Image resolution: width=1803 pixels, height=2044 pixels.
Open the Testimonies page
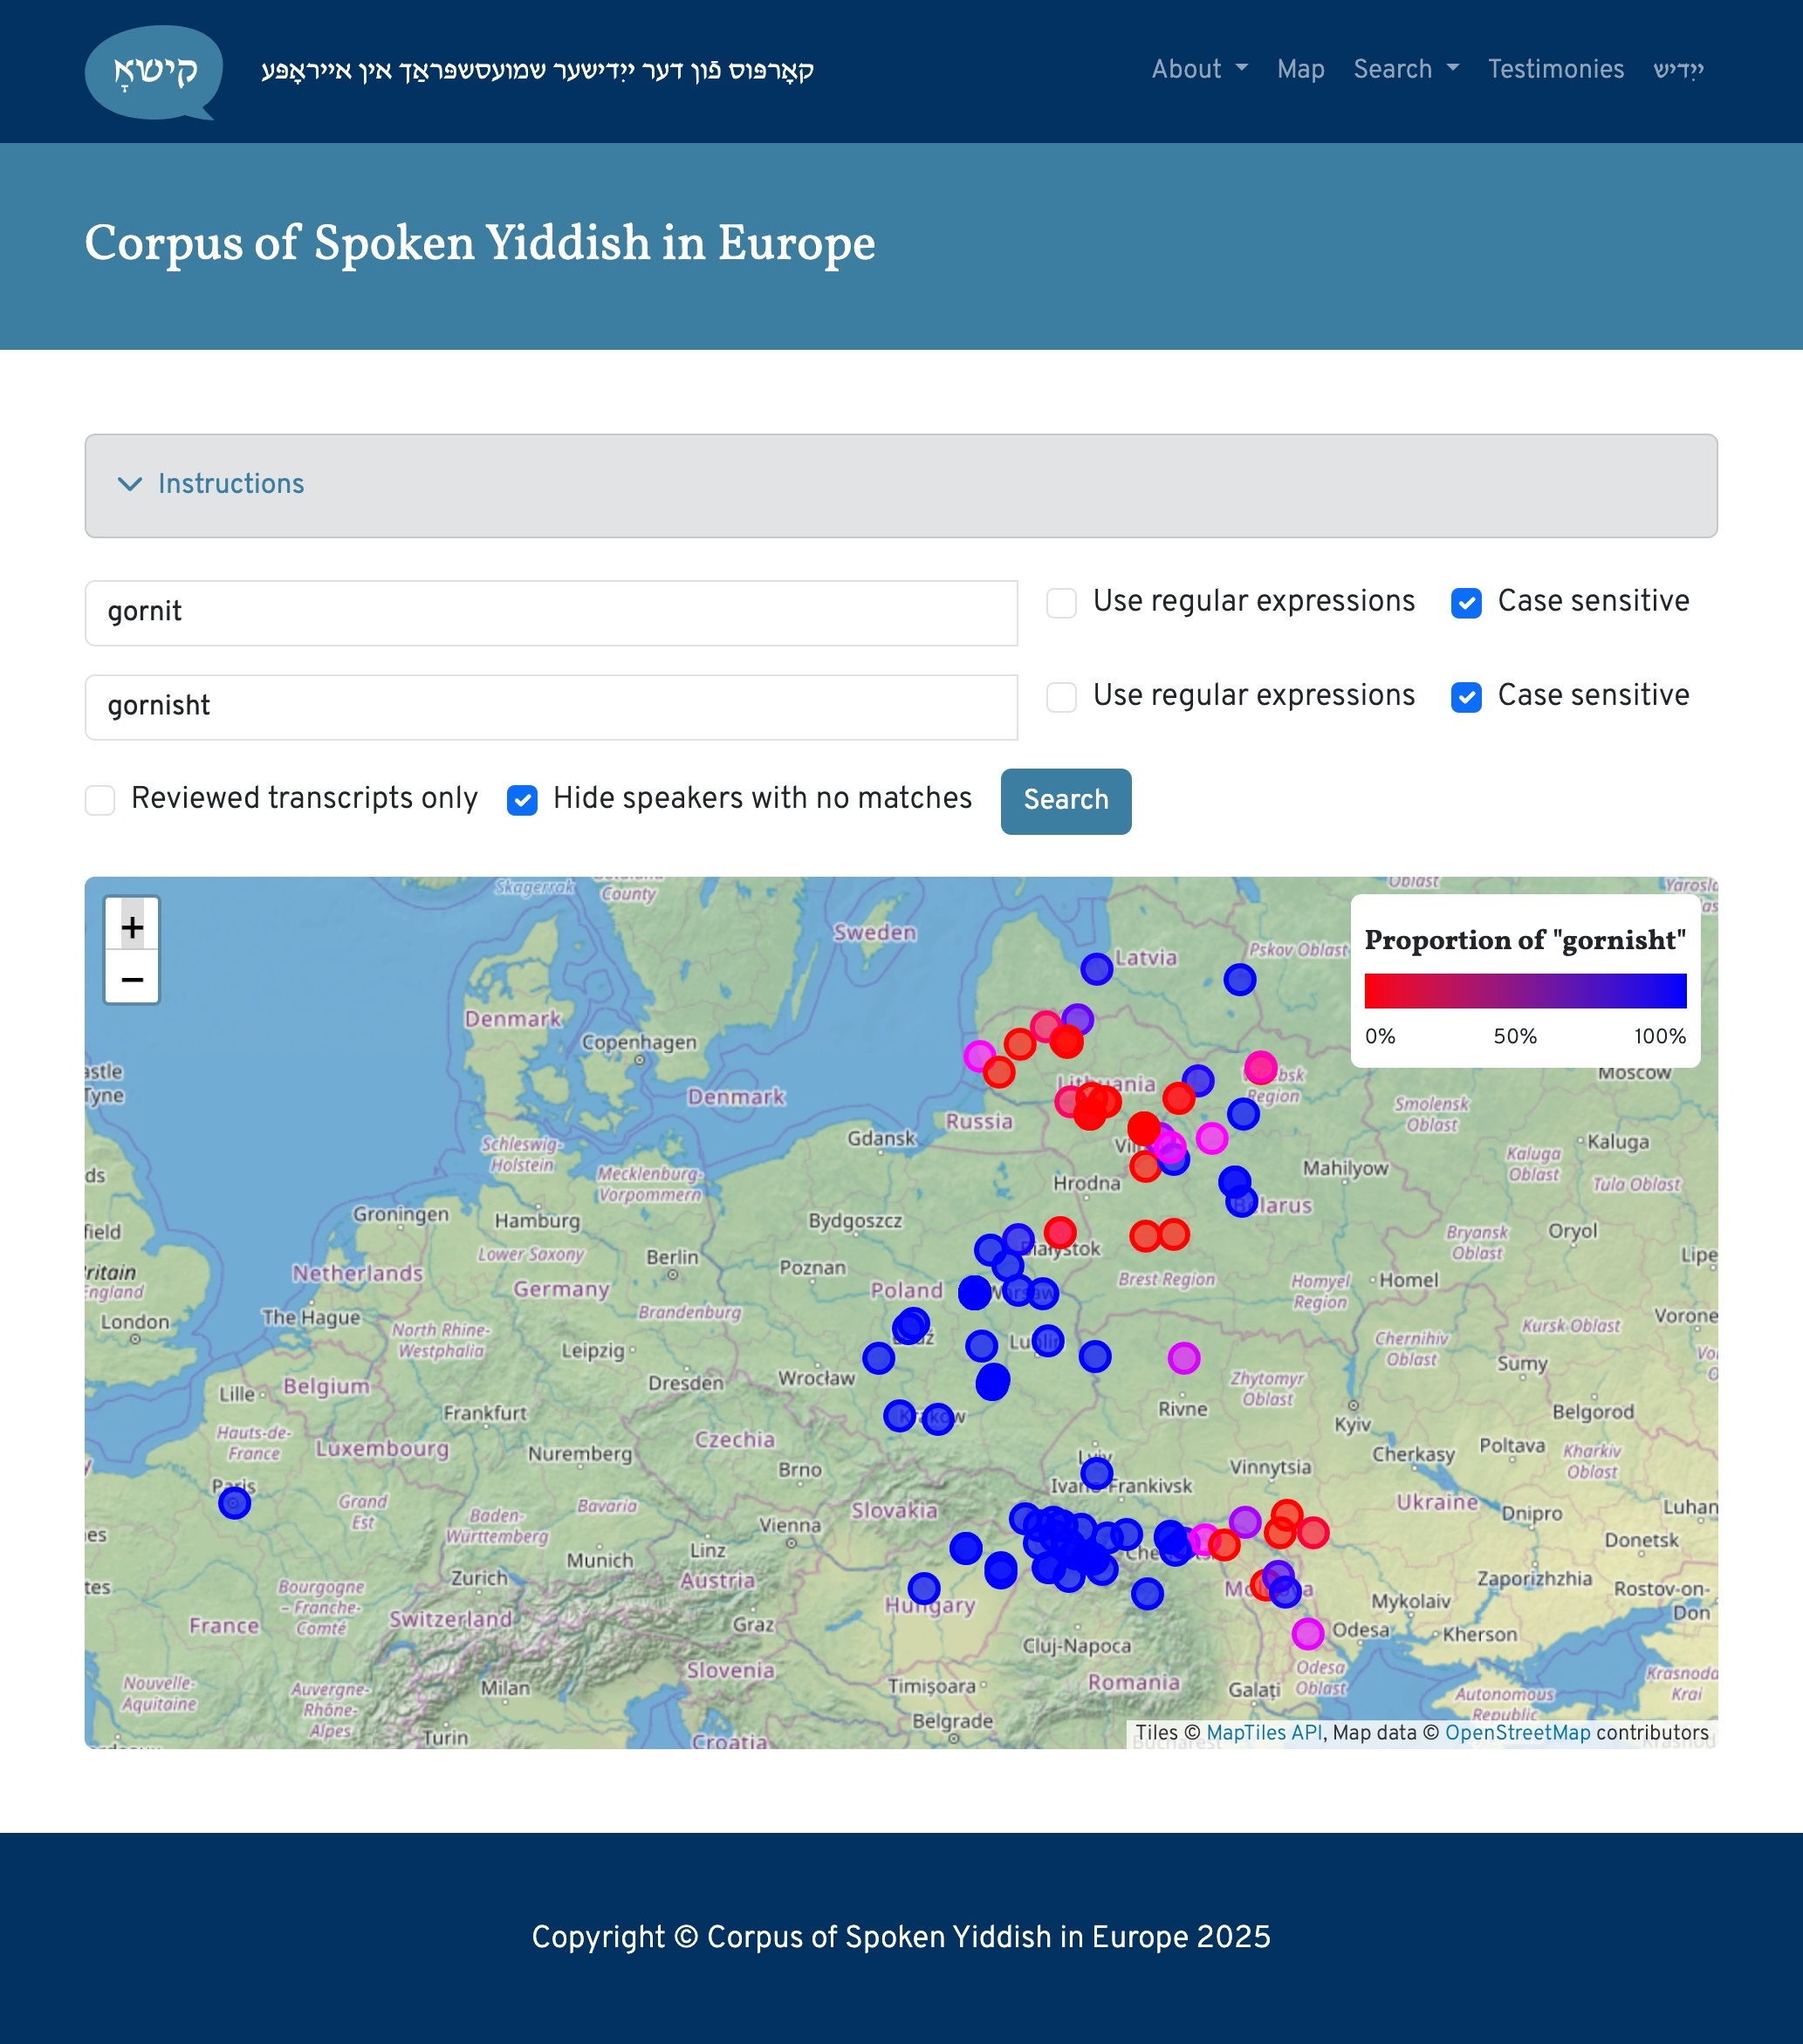[x=1555, y=69]
